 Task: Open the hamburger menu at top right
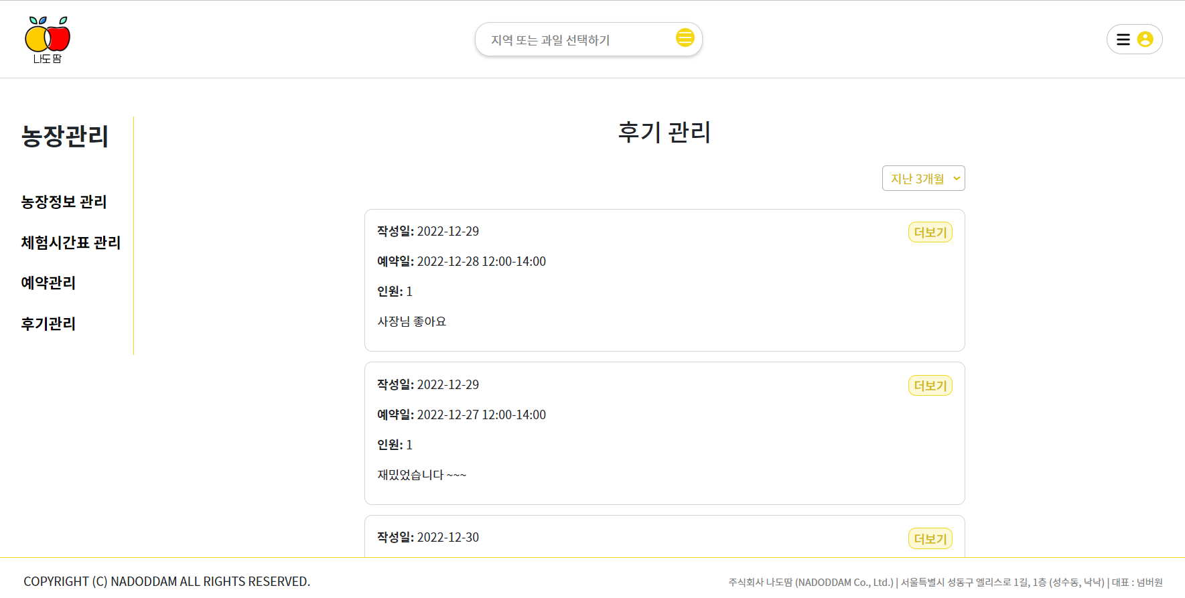[1123, 39]
